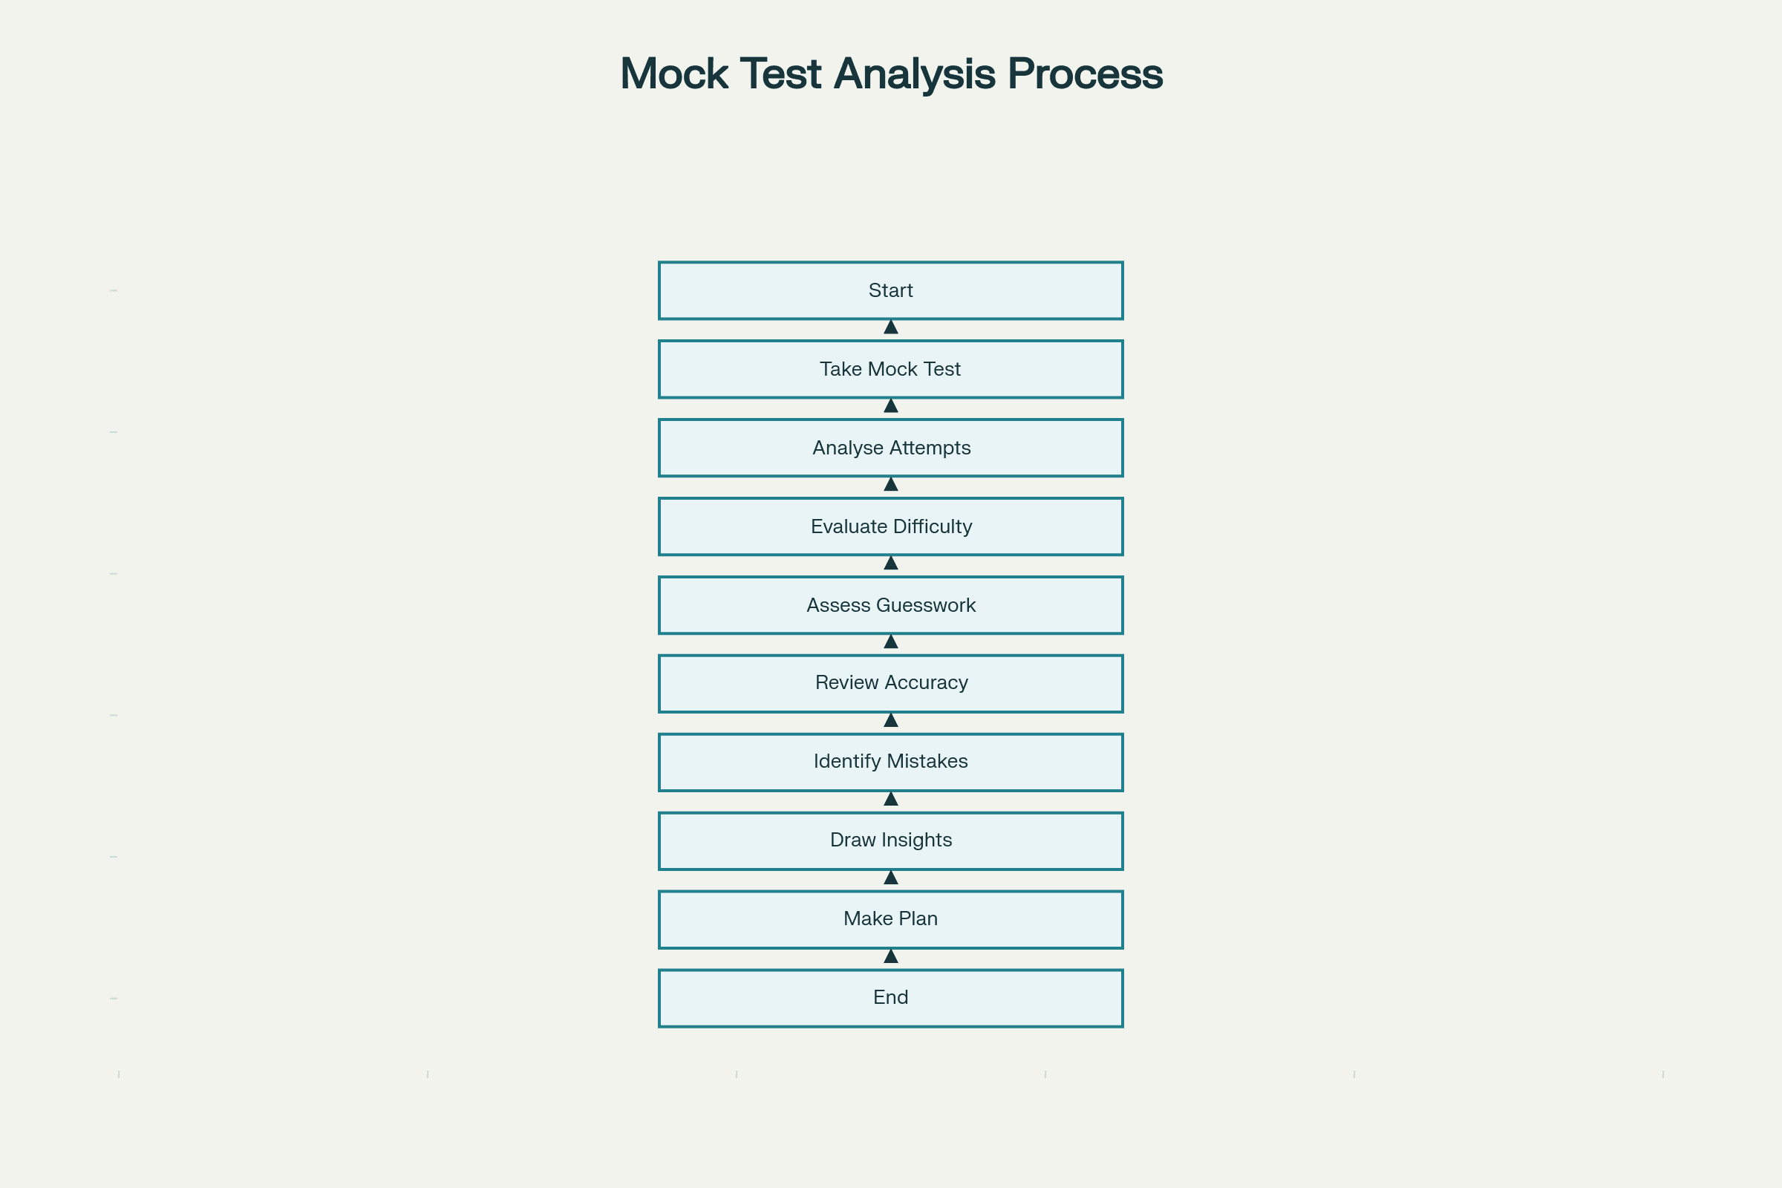Click the Assess Guesswork box
This screenshot has height=1188, width=1782.
click(890, 605)
